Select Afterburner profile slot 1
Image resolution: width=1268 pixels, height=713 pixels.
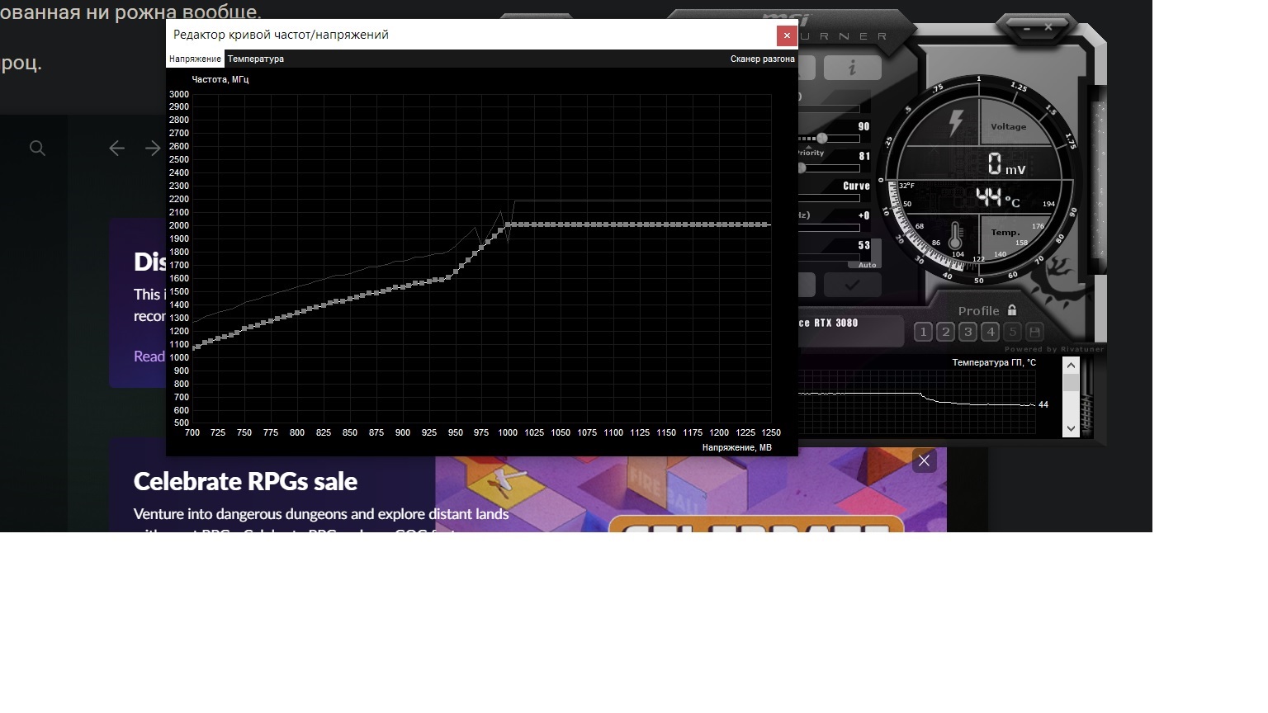point(923,332)
